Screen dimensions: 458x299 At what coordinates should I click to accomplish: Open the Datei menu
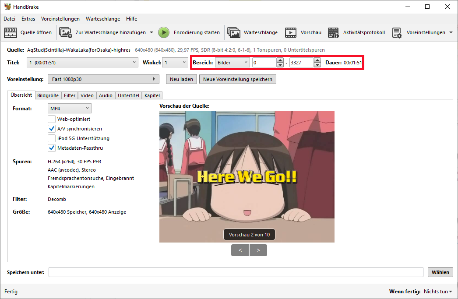9,19
